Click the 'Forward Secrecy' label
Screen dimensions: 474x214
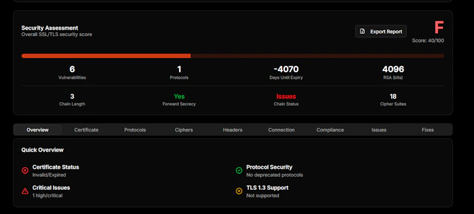click(179, 104)
